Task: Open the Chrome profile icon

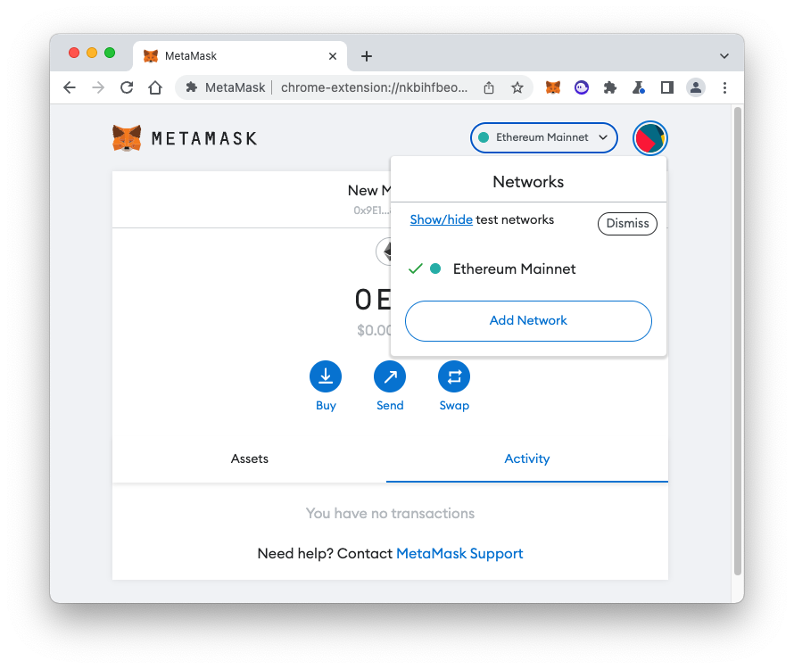Action: (696, 87)
